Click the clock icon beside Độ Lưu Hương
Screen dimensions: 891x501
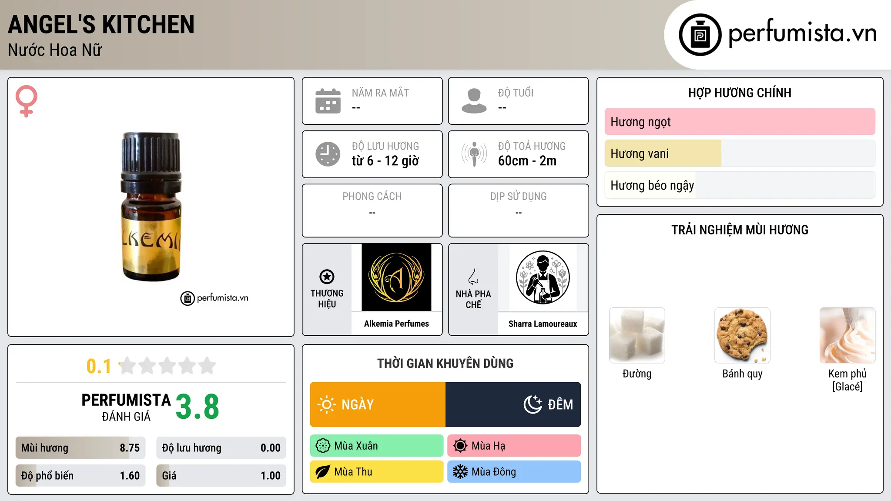(x=328, y=154)
